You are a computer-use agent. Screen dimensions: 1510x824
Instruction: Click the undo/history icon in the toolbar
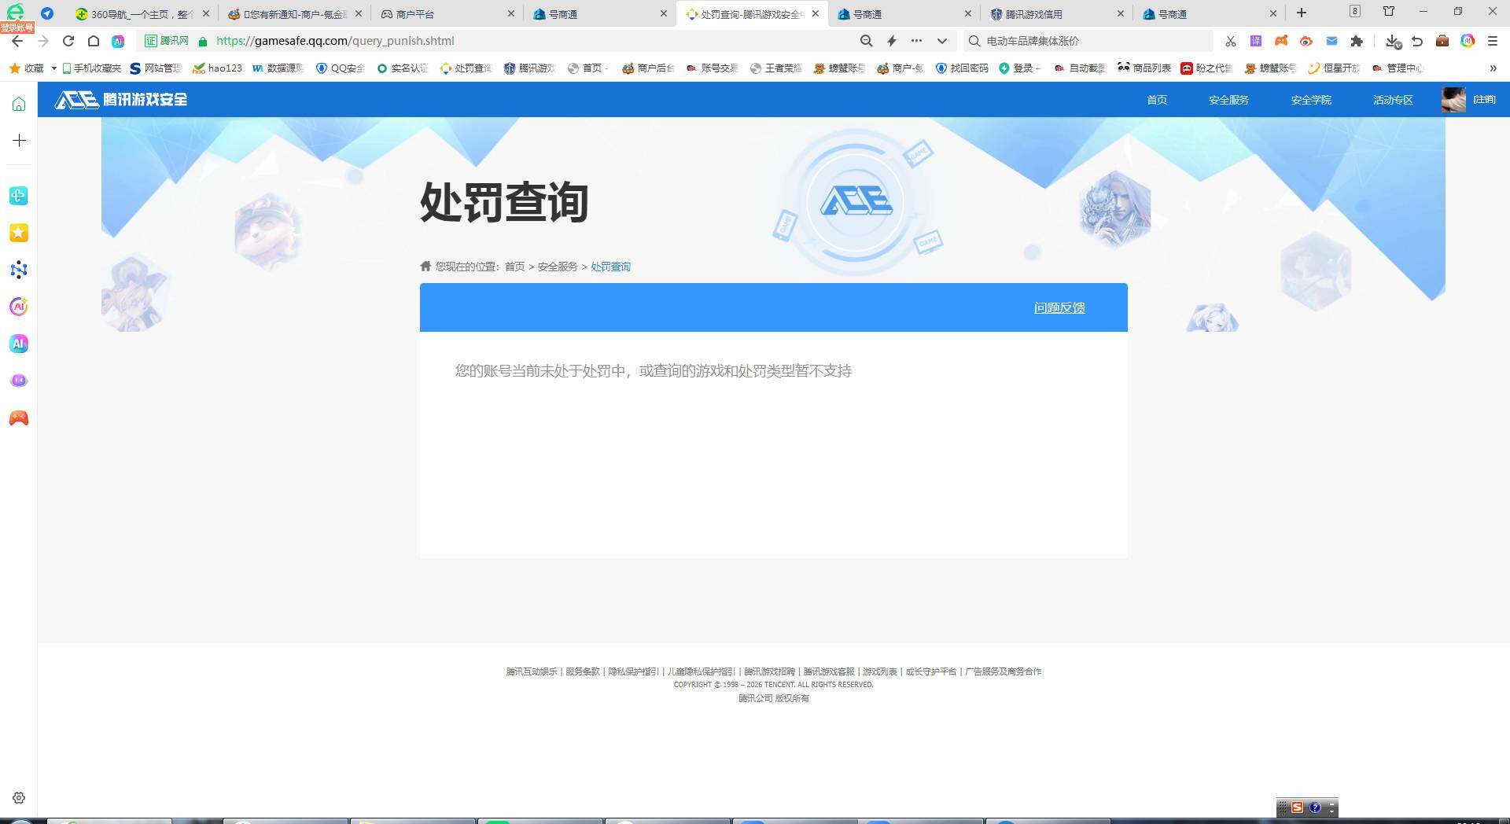coord(1416,41)
